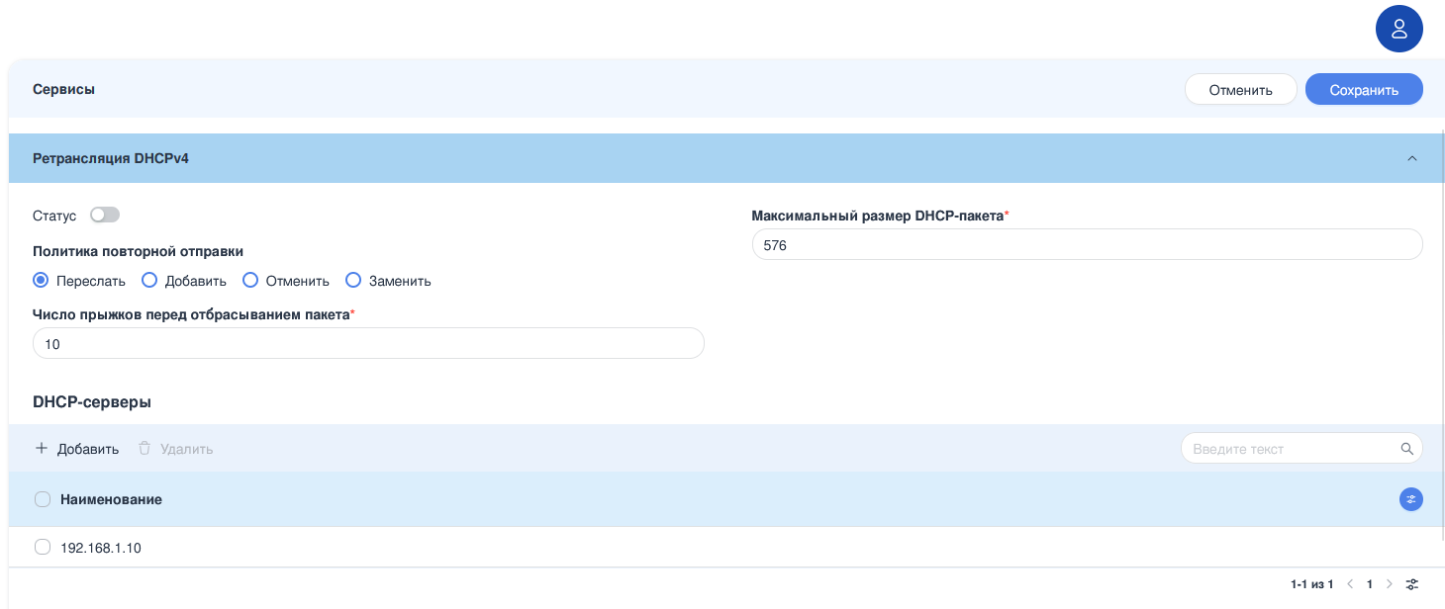Check the Наименование select-all checkbox

click(43, 499)
